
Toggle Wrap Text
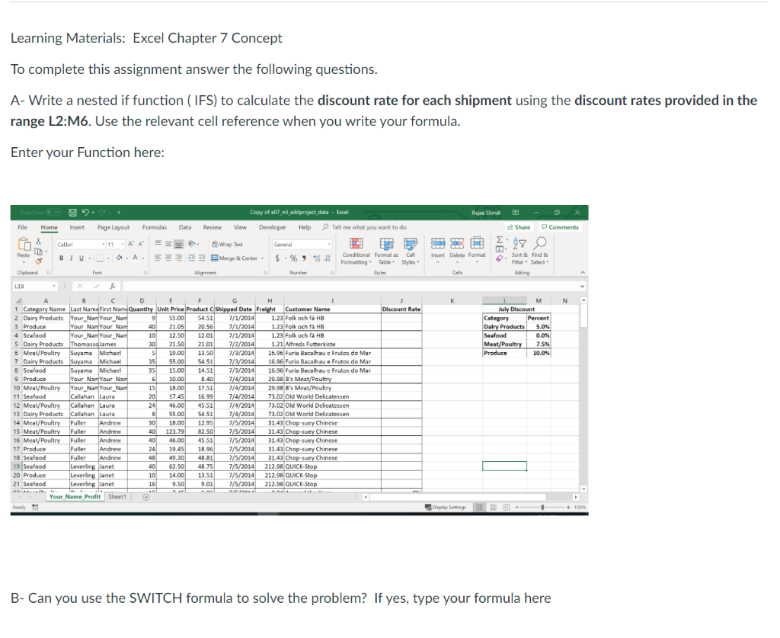(227, 245)
